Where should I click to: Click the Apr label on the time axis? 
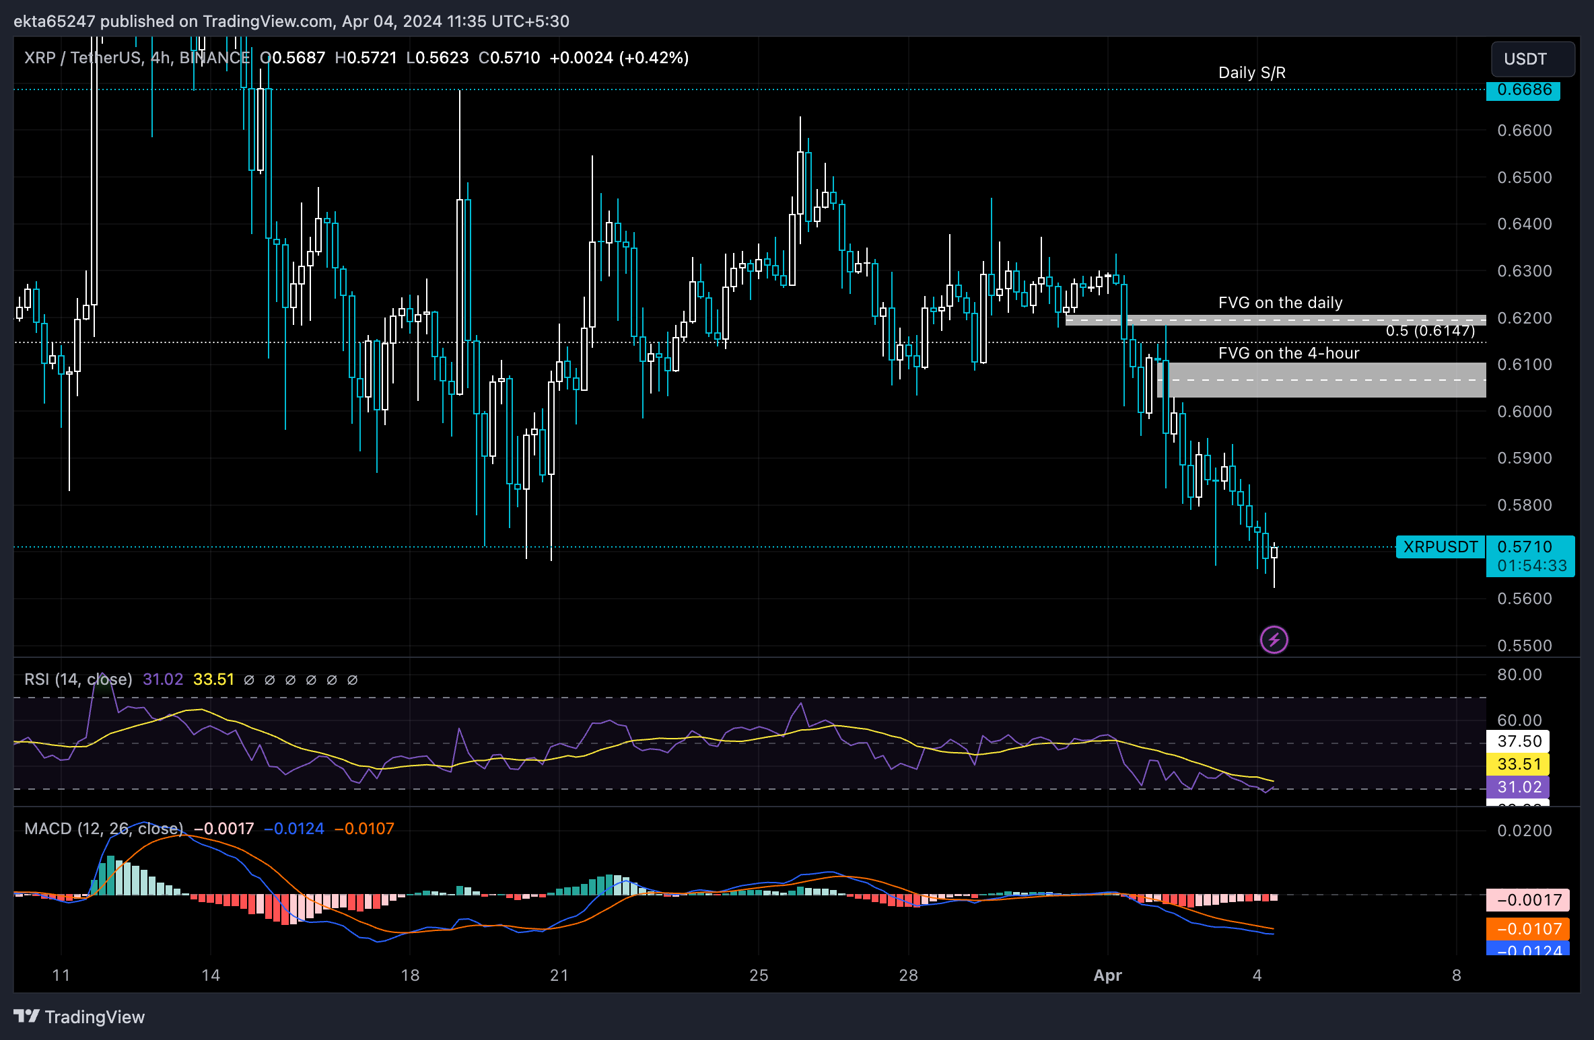tap(1108, 975)
